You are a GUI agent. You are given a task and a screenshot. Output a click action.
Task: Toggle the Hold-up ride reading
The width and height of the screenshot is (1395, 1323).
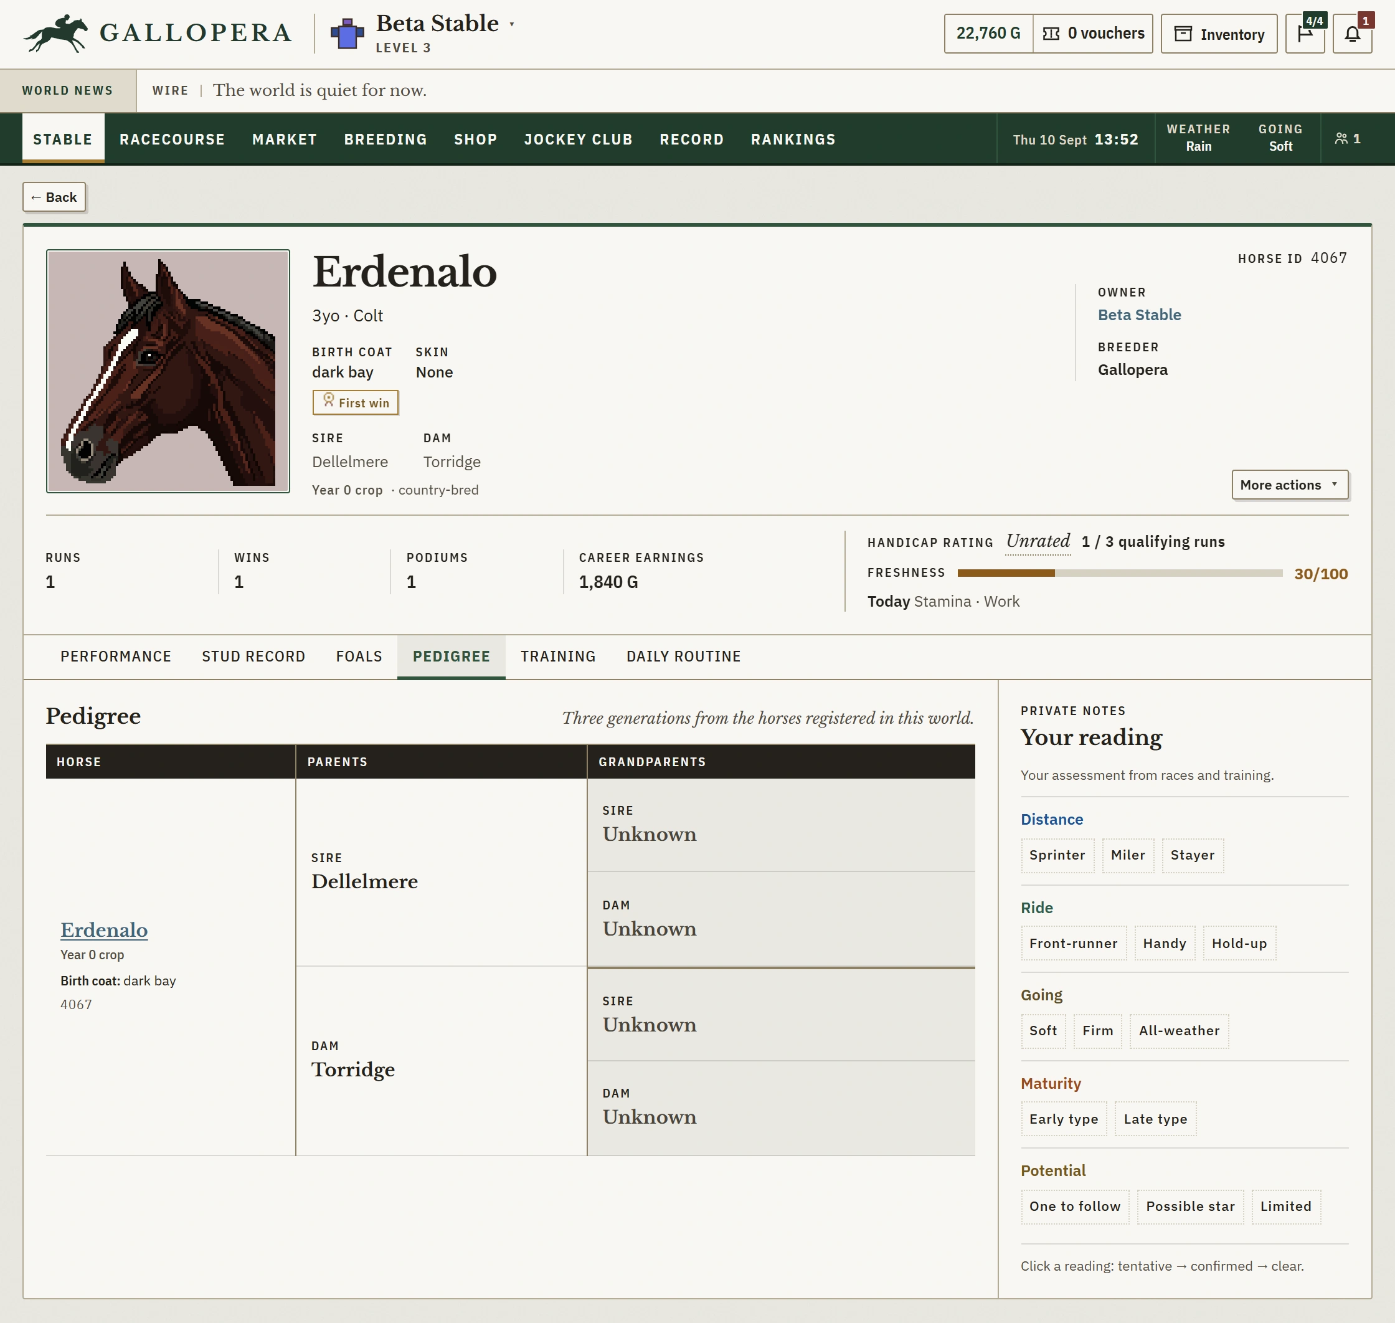[1239, 944]
